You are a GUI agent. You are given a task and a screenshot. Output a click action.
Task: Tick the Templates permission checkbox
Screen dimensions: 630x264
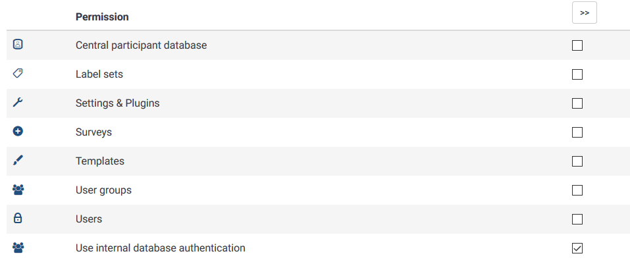point(577,161)
